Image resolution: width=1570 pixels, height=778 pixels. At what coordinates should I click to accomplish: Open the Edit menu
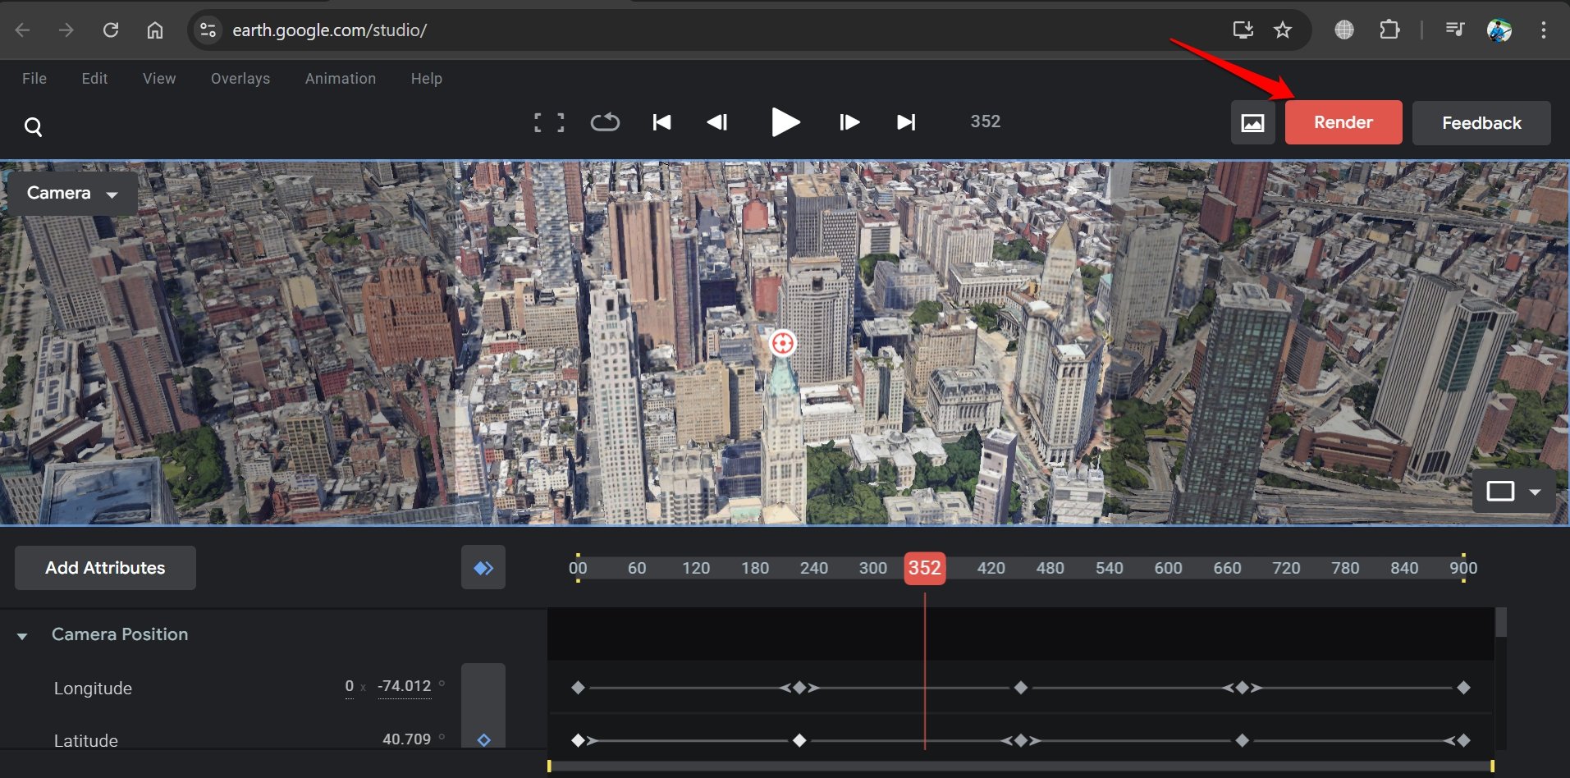[94, 79]
